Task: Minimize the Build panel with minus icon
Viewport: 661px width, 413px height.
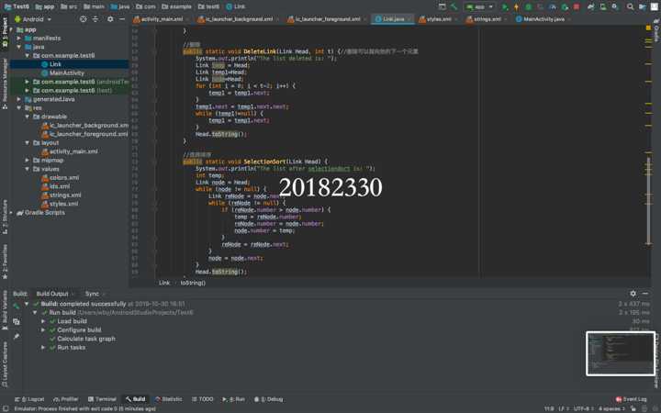Action: point(645,294)
